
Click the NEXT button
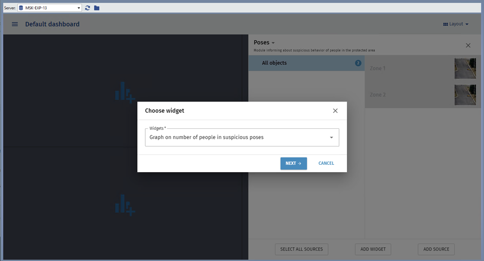[294, 164]
